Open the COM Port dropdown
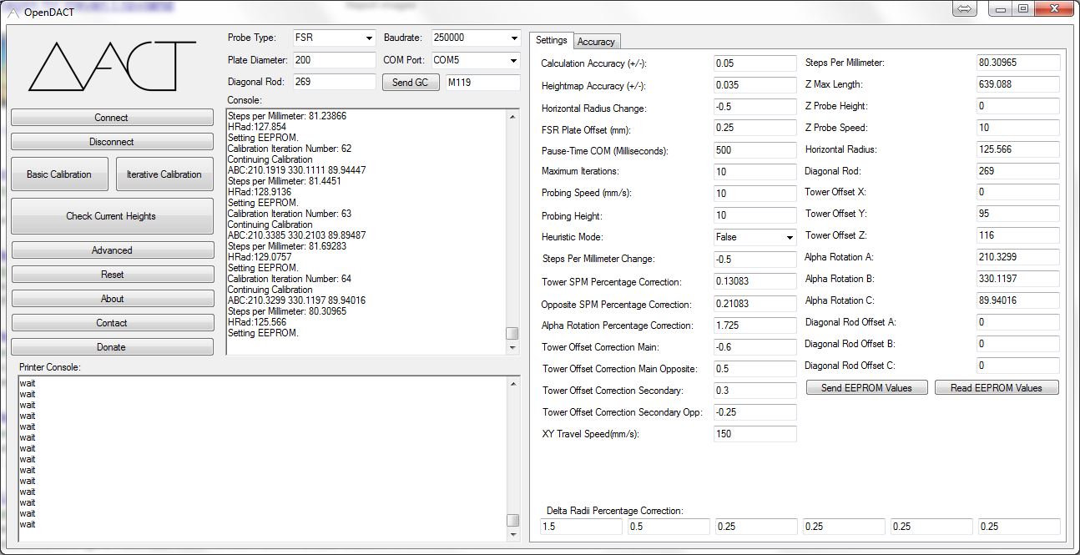 pyautogui.click(x=514, y=60)
